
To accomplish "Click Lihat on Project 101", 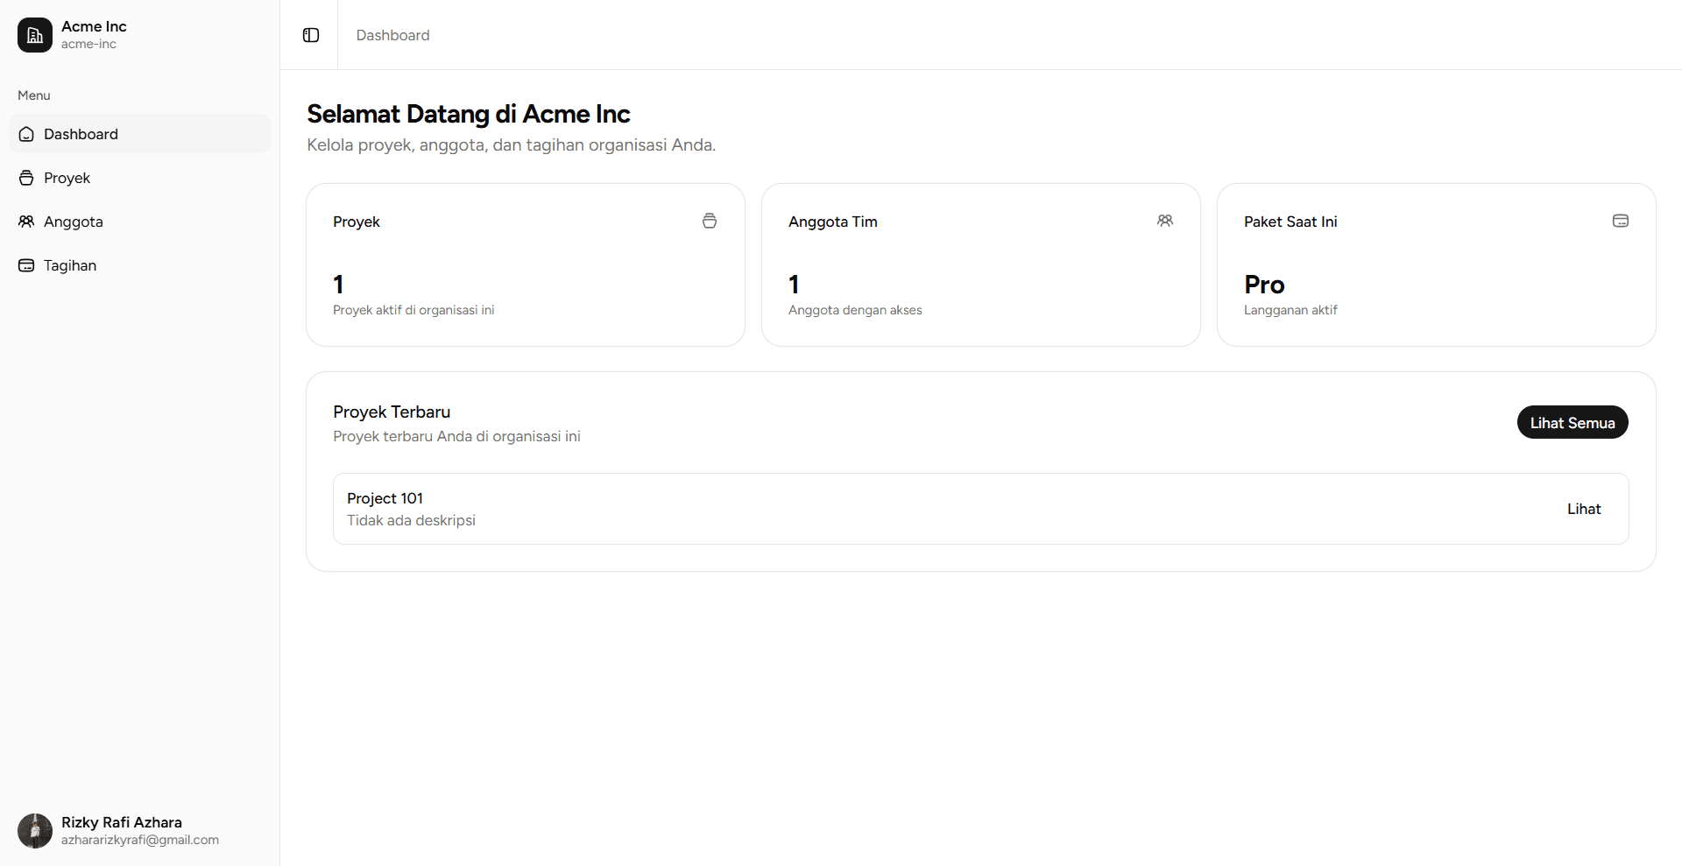I will point(1583,508).
